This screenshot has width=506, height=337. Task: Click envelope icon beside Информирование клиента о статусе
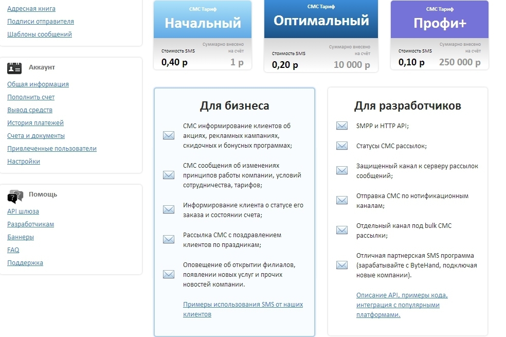(169, 209)
